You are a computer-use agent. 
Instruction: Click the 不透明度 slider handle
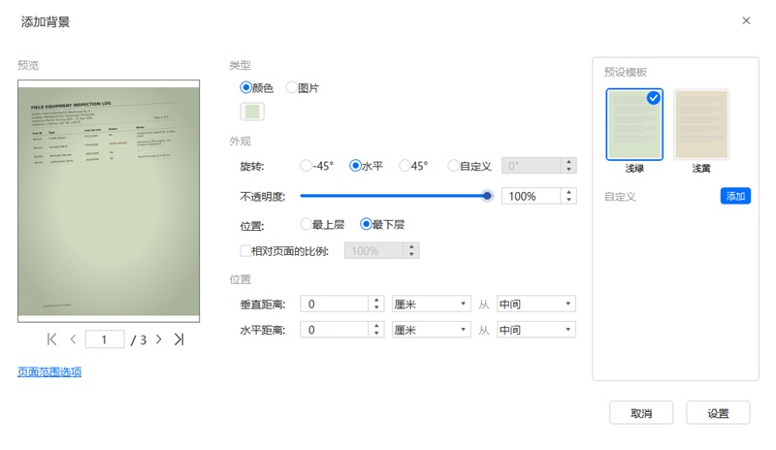pyautogui.click(x=487, y=196)
